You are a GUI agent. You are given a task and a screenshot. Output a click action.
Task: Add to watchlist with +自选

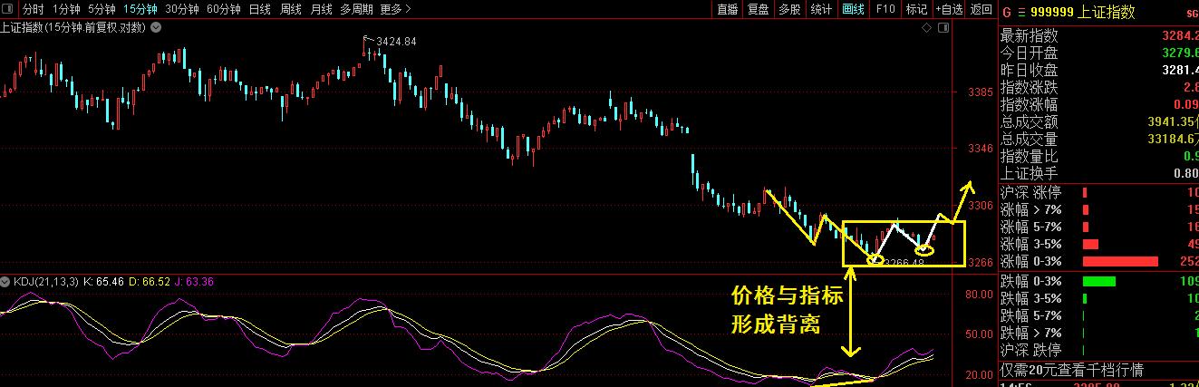[948, 9]
